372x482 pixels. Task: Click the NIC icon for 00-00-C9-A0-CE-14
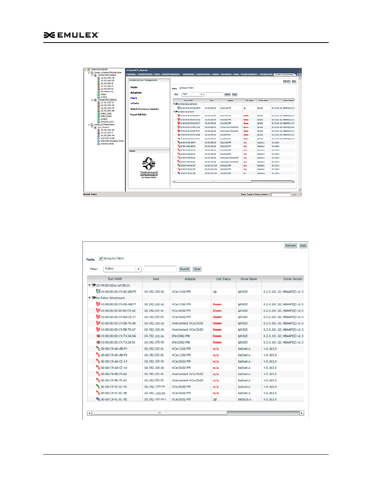[98, 361]
